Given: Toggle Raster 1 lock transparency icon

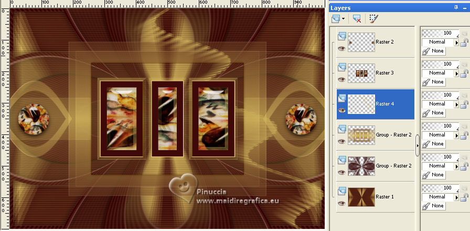Looking at the screenshot, I should (x=464, y=197).
